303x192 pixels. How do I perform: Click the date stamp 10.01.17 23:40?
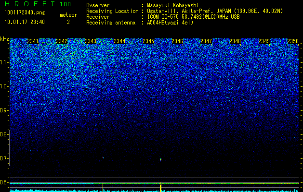[25, 22]
